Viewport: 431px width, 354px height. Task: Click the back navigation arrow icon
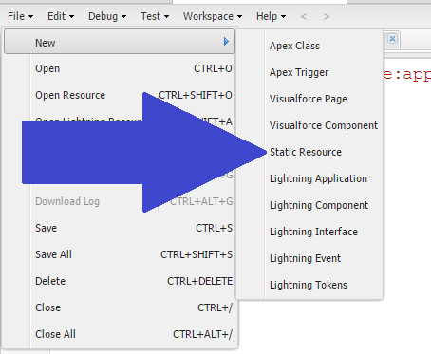304,16
